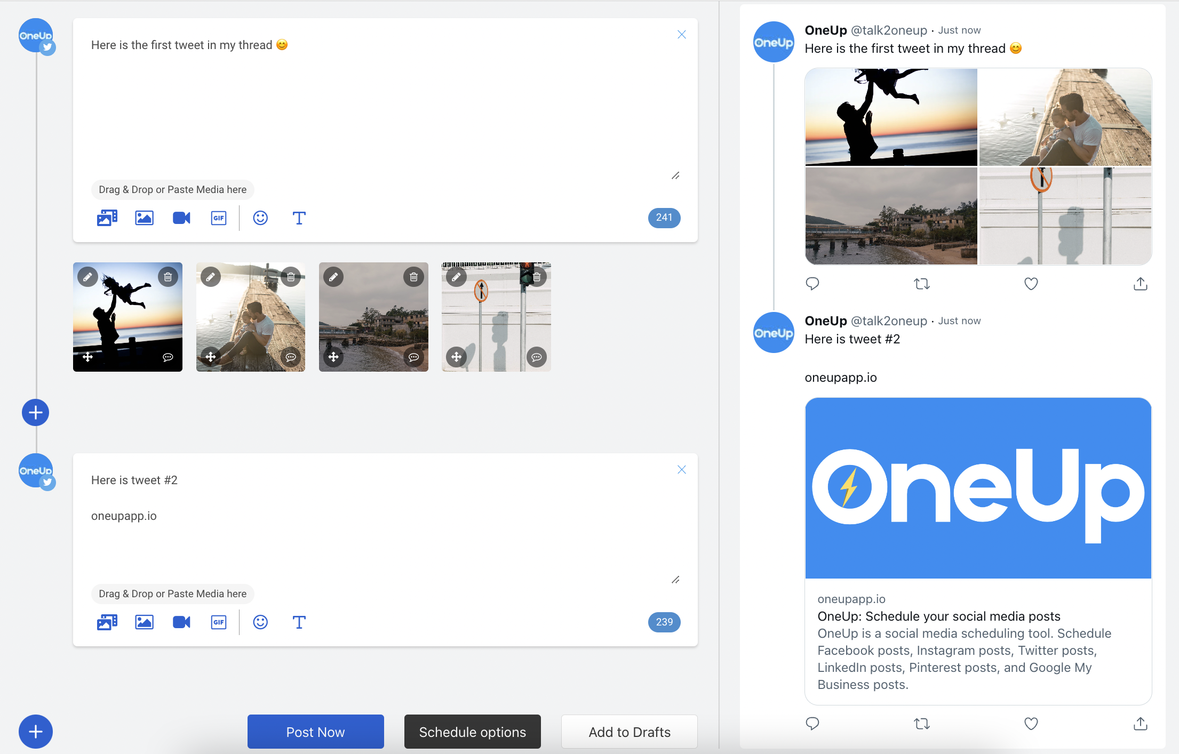Click the add new tweet button below thread
This screenshot has width=1179, height=754.
[x=36, y=732]
